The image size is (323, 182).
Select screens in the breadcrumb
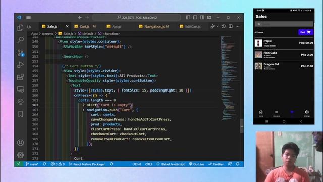(x=47, y=34)
